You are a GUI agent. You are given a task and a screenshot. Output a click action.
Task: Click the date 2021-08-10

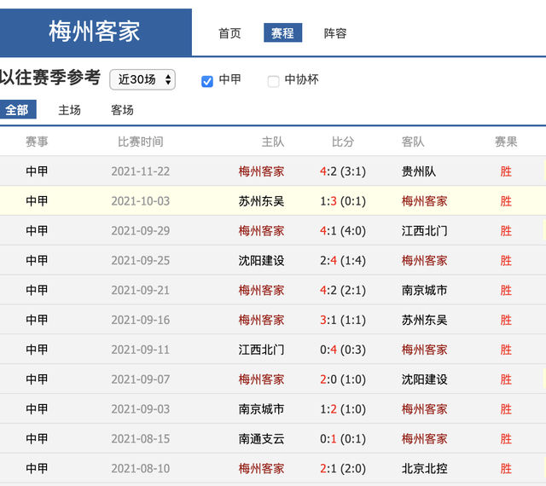(x=140, y=468)
